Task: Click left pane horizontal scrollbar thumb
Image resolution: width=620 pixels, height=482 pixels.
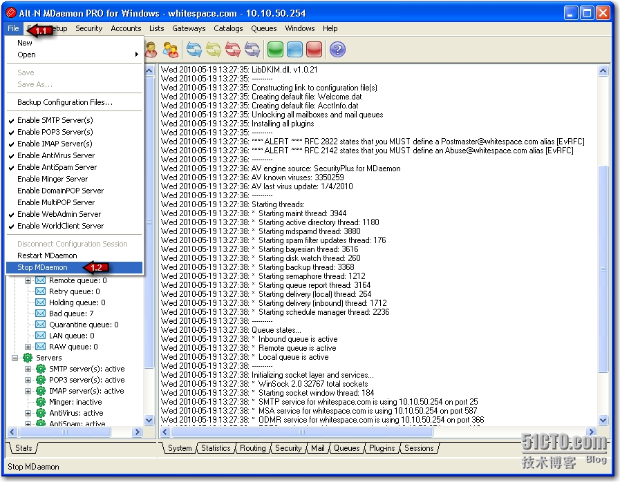Action: (65, 432)
